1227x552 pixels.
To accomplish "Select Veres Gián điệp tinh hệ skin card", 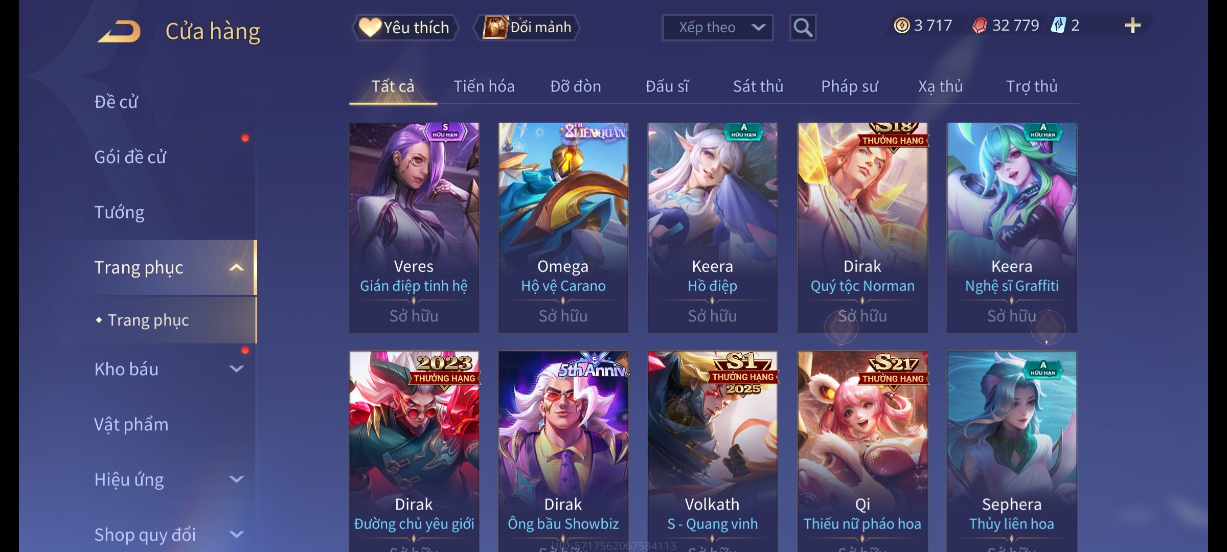I will 414,227.
